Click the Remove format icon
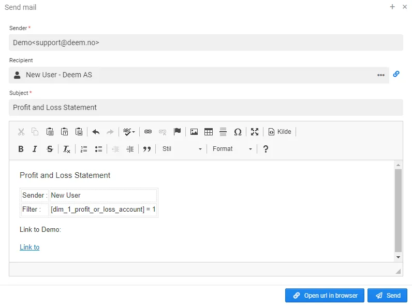The width and height of the screenshot is (412, 305). [66, 149]
